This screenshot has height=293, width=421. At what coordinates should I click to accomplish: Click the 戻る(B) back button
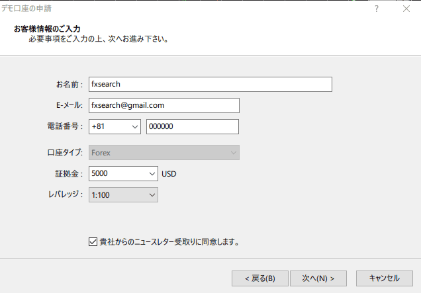260,278
